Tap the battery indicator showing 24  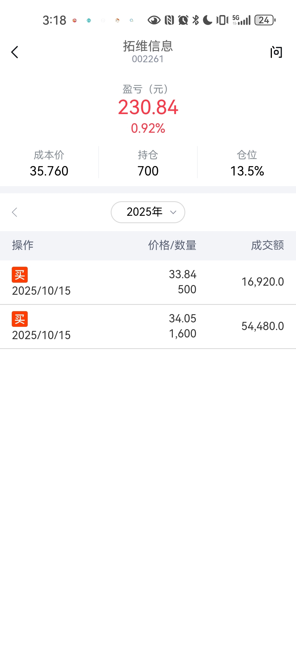(264, 20)
